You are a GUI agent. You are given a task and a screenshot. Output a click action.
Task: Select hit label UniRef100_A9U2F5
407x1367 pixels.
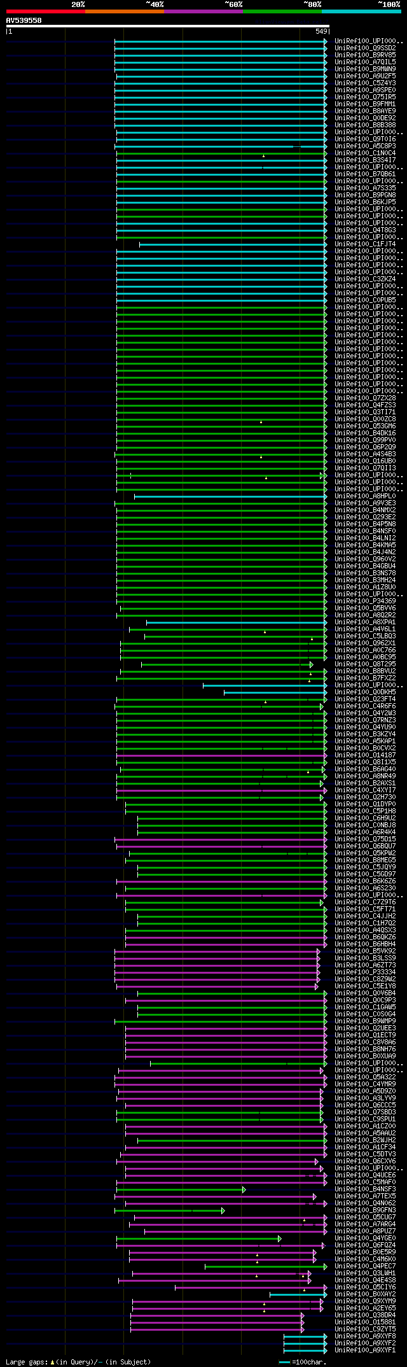coord(365,76)
